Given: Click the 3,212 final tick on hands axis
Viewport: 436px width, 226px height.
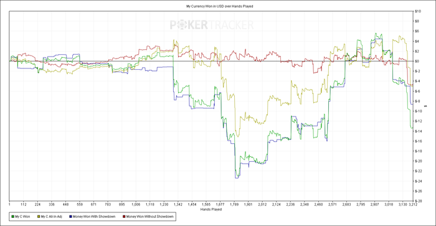Looking at the screenshot, I should (412, 205).
